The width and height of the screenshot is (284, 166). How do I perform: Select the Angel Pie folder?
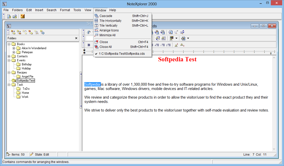point(28,77)
